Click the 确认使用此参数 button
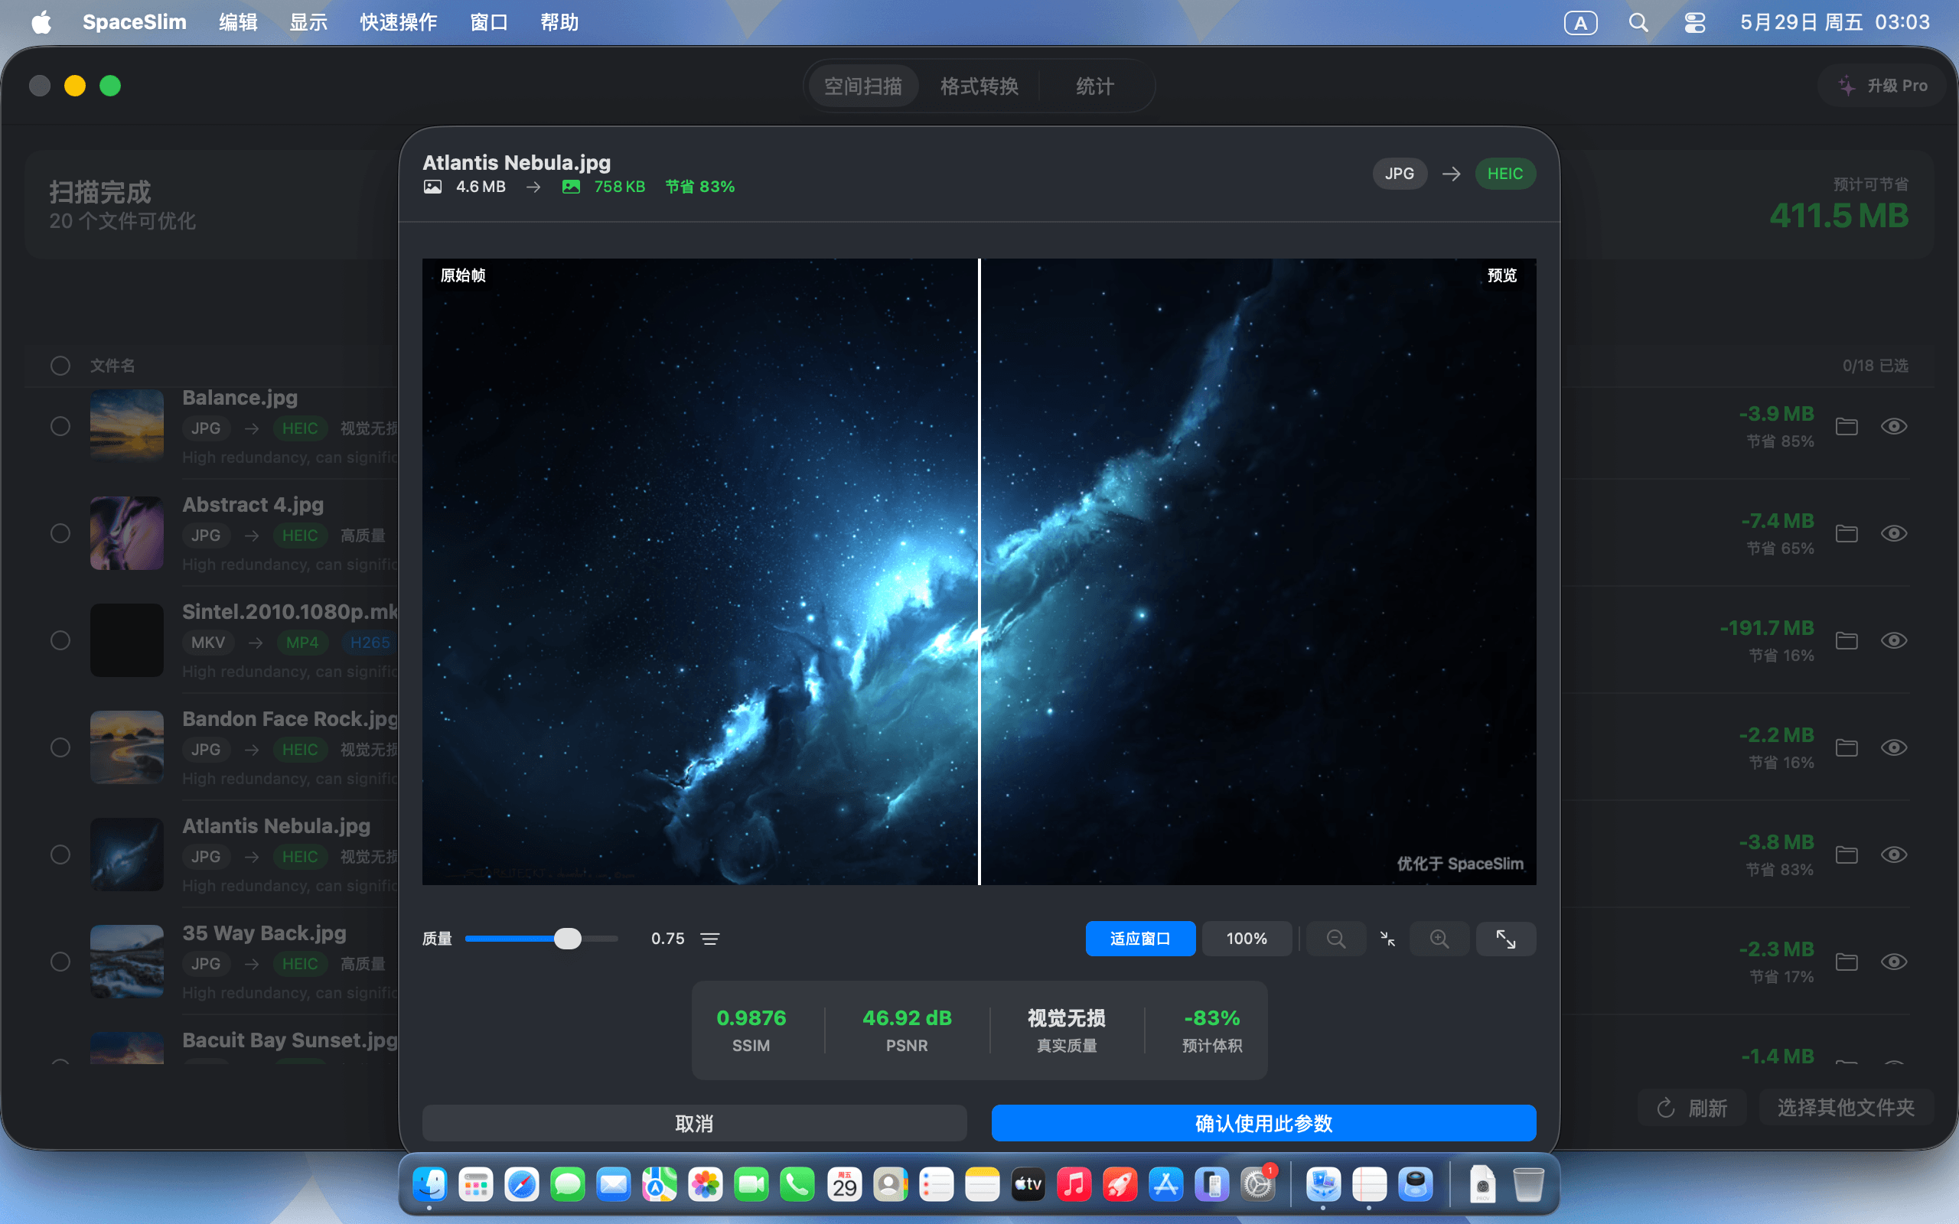The image size is (1959, 1224). click(x=1263, y=1124)
